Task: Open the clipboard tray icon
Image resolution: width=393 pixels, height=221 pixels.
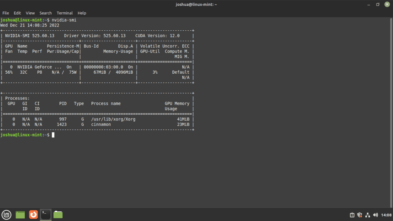Action: click(x=352, y=215)
